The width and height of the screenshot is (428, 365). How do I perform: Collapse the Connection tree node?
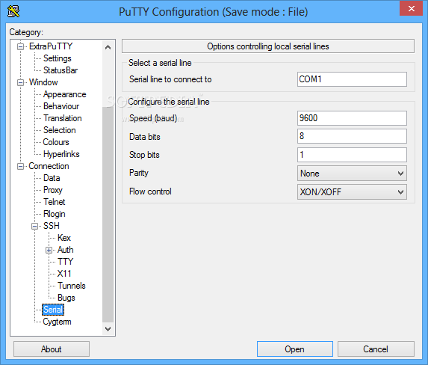click(x=20, y=166)
